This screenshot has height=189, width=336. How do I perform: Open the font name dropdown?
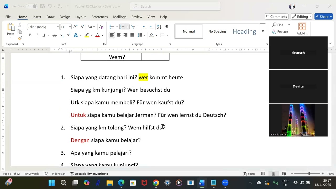[x=58, y=27]
